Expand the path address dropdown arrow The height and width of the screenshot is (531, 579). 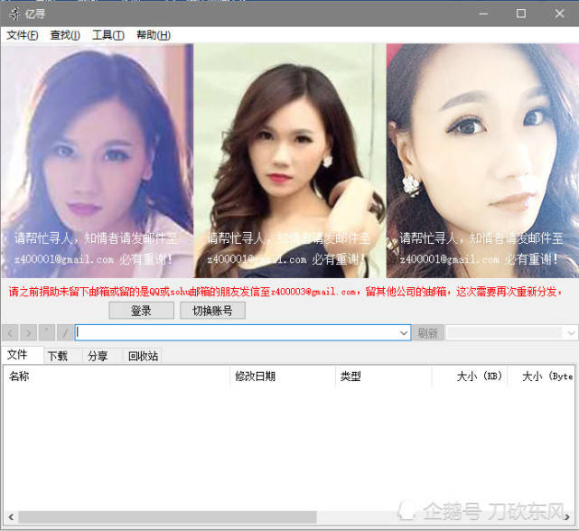coord(404,333)
